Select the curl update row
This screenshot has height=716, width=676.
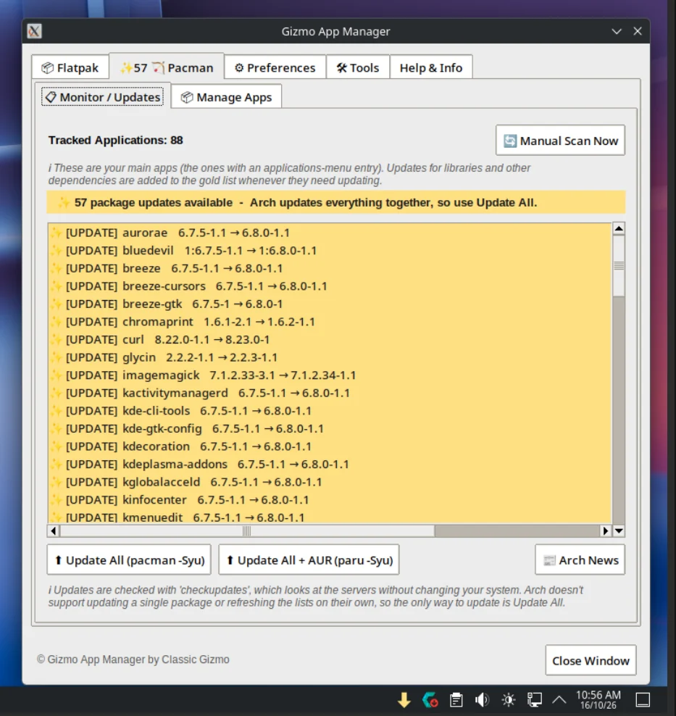point(330,339)
